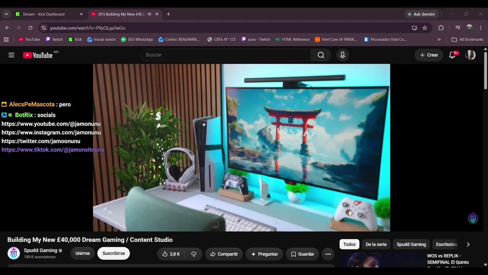Open the Twitch bookmark
Viewport: 488px width, 275px height.
point(54,39)
